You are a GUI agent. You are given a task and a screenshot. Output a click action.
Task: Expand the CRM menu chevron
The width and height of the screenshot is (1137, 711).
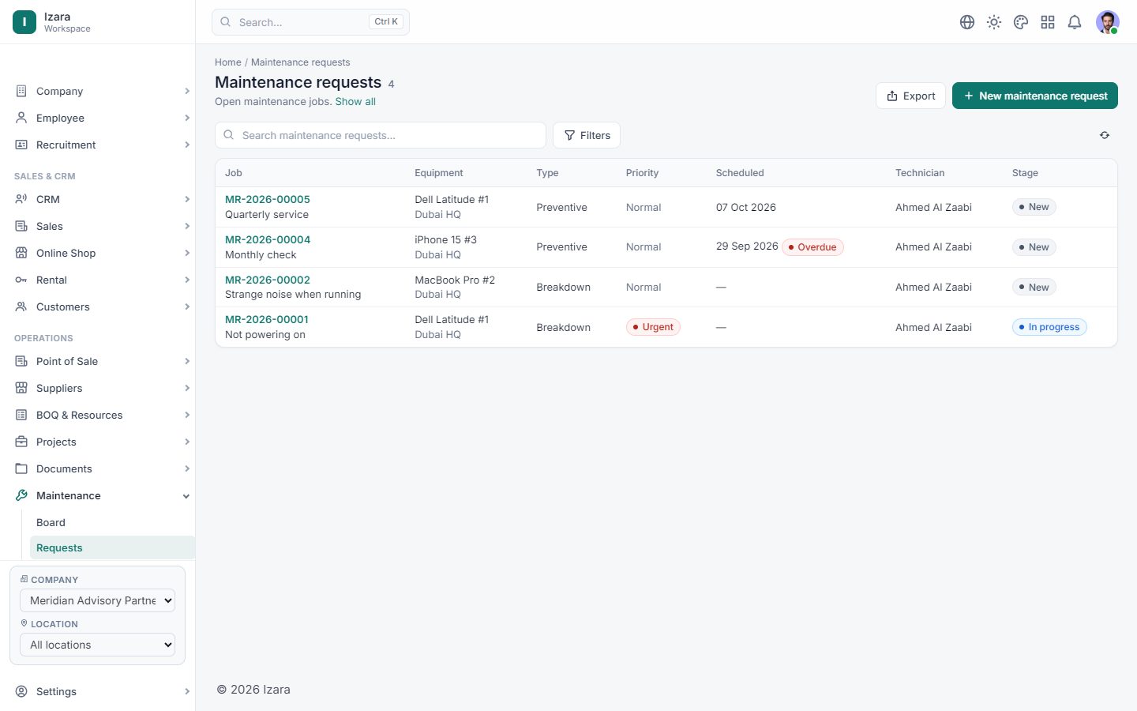tap(187, 199)
